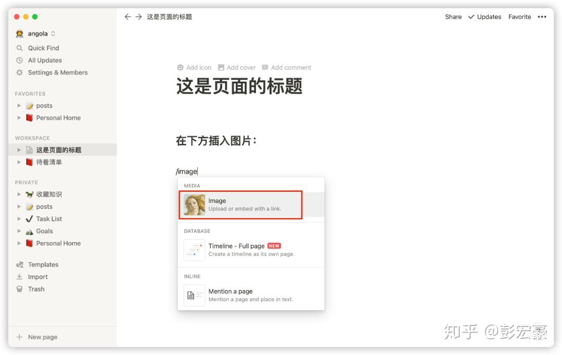The image size is (562, 355).
Task: Click Add icon above the title
Action: tap(194, 67)
